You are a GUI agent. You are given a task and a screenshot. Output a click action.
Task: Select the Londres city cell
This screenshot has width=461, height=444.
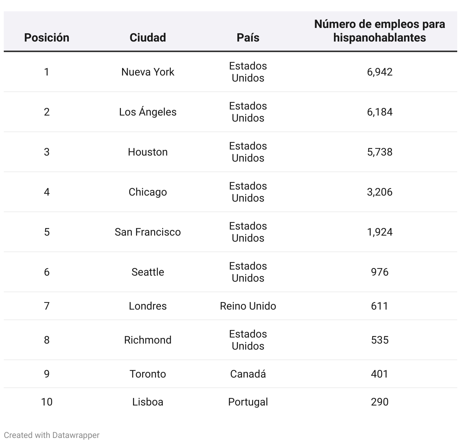pyautogui.click(x=148, y=306)
